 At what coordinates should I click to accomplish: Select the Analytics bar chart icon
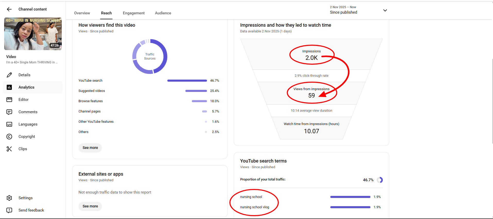[x=9, y=87]
